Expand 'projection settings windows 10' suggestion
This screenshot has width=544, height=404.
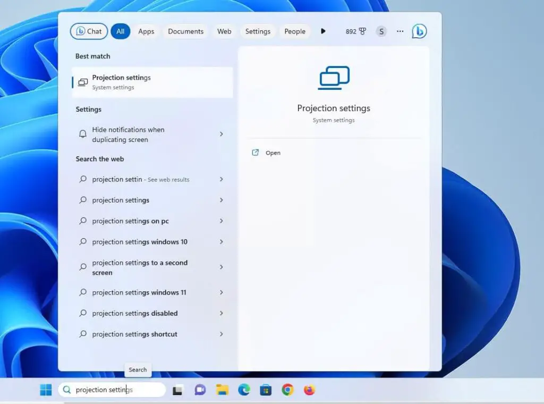pyautogui.click(x=222, y=242)
